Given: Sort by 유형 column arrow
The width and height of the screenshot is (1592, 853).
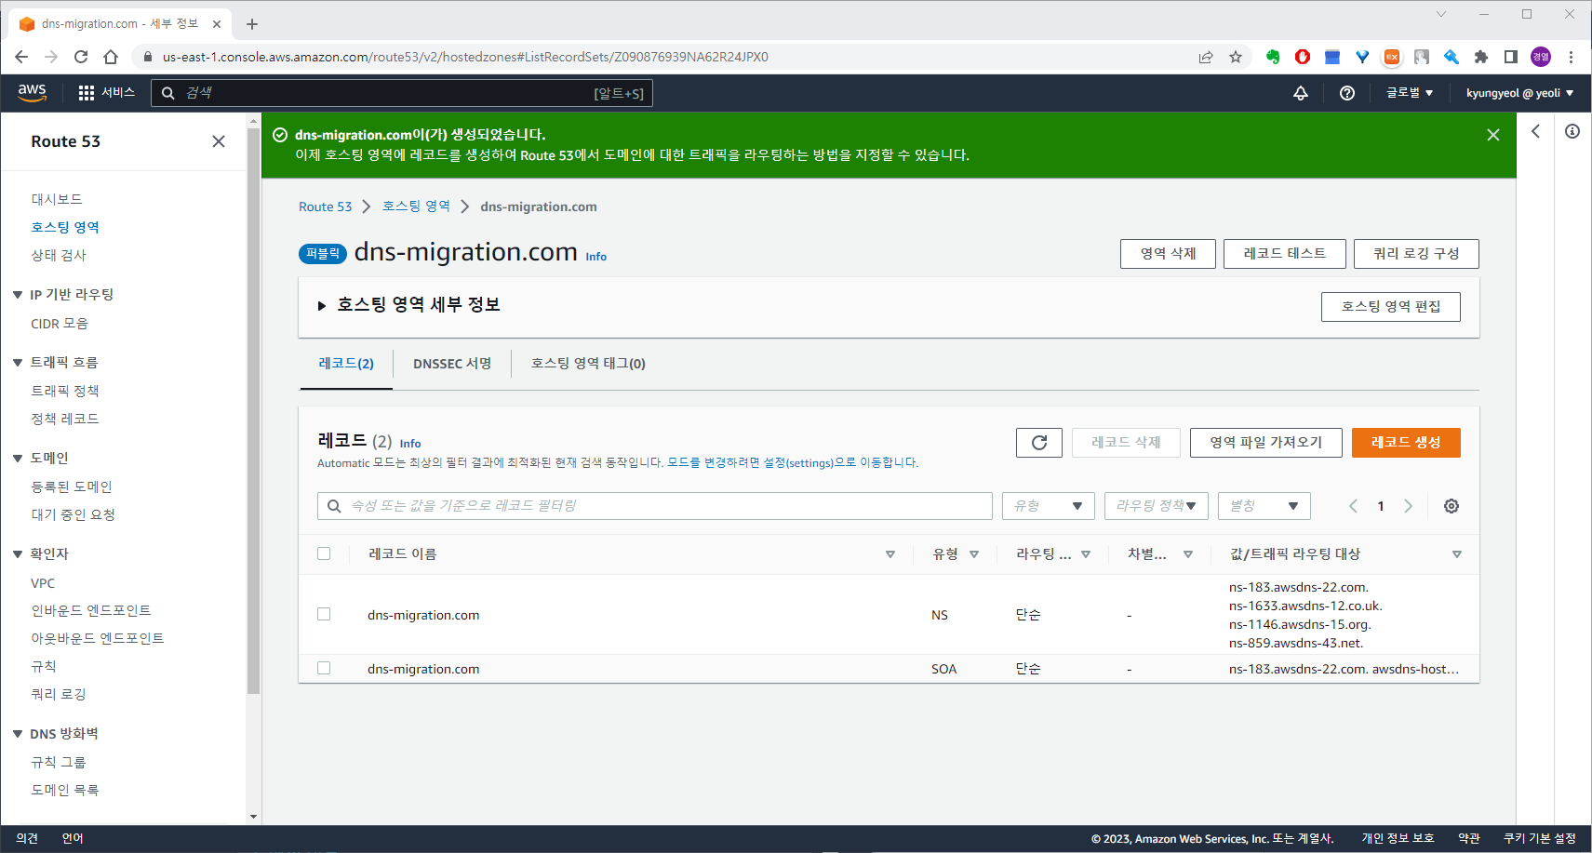Looking at the screenshot, I should pyautogui.click(x=974, y=554).
